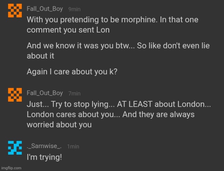The width and height of the screenshot is (224, 171).
Task: Click the 1min timestamp
Action: pos(73,146)
